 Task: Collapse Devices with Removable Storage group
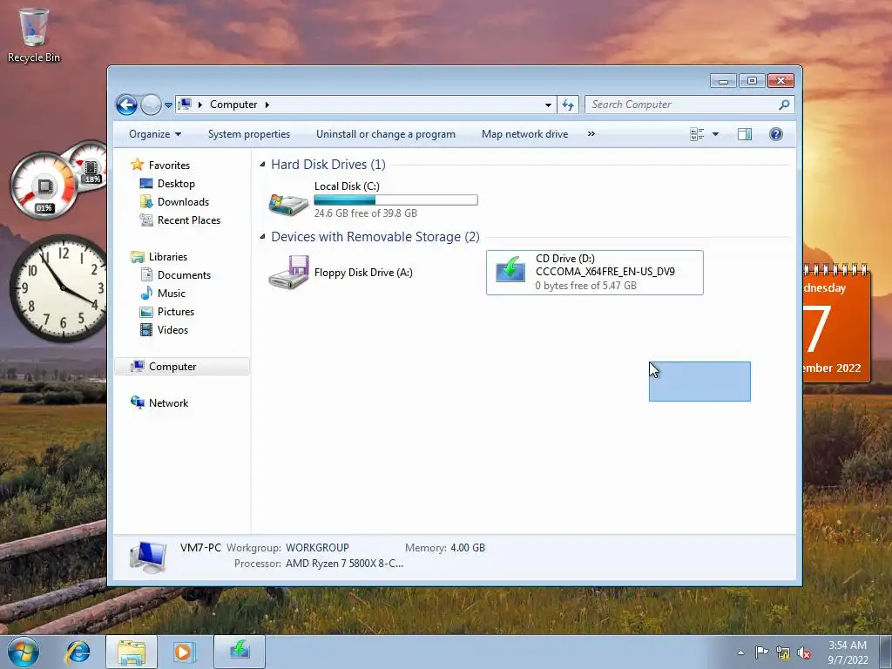262,237
